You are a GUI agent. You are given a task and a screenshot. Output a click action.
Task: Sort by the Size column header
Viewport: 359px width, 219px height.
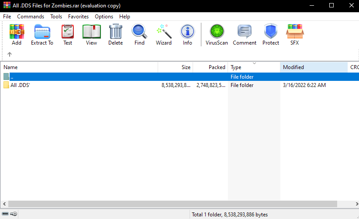[x=176, y=67]
